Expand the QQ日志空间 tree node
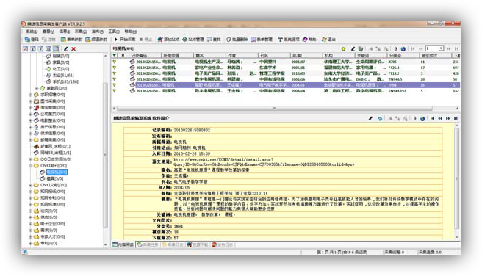This screenshot has width=482, height=276. (x=30, y=159)
